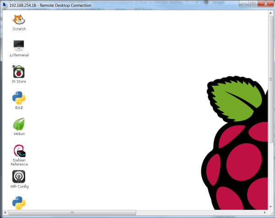Screen dimensions: 275x218
Task: Click the vertical scrollbar thumb
Action: [x=270, y=79]
